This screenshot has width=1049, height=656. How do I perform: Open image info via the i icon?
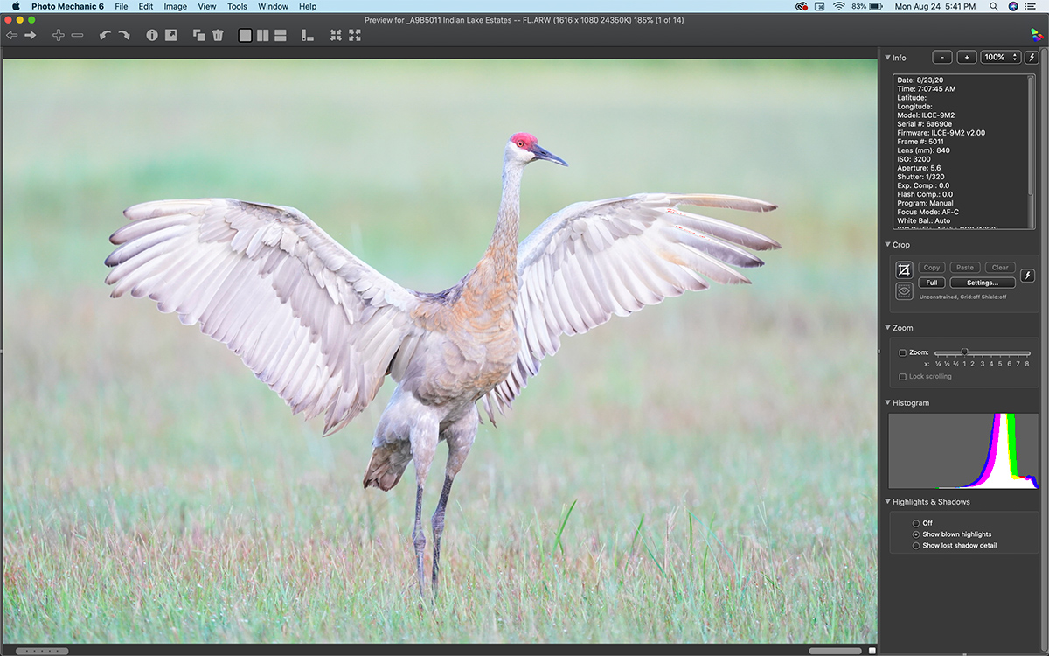152,35
